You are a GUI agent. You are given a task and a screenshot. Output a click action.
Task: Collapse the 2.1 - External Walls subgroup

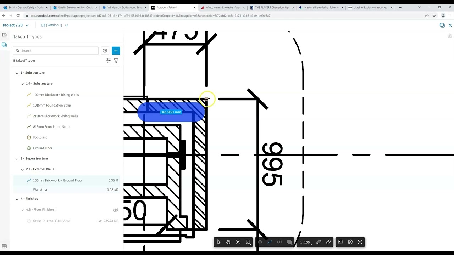tap(22, 169)
